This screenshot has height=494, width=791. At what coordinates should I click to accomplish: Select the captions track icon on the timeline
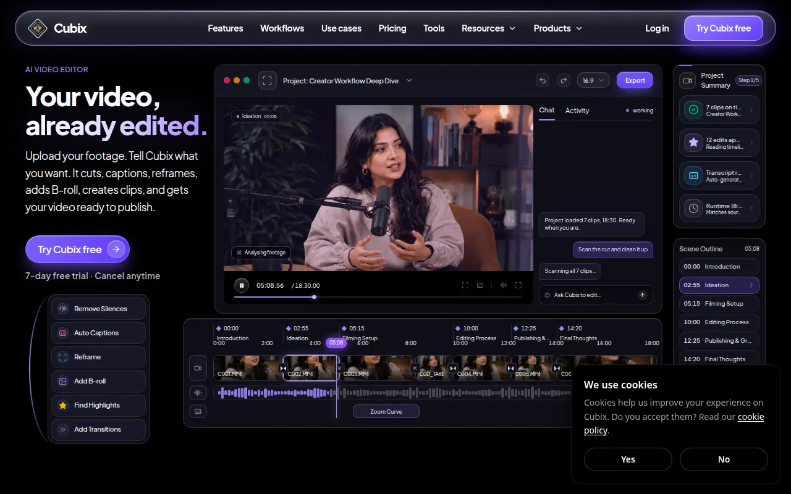click(198, 411)
